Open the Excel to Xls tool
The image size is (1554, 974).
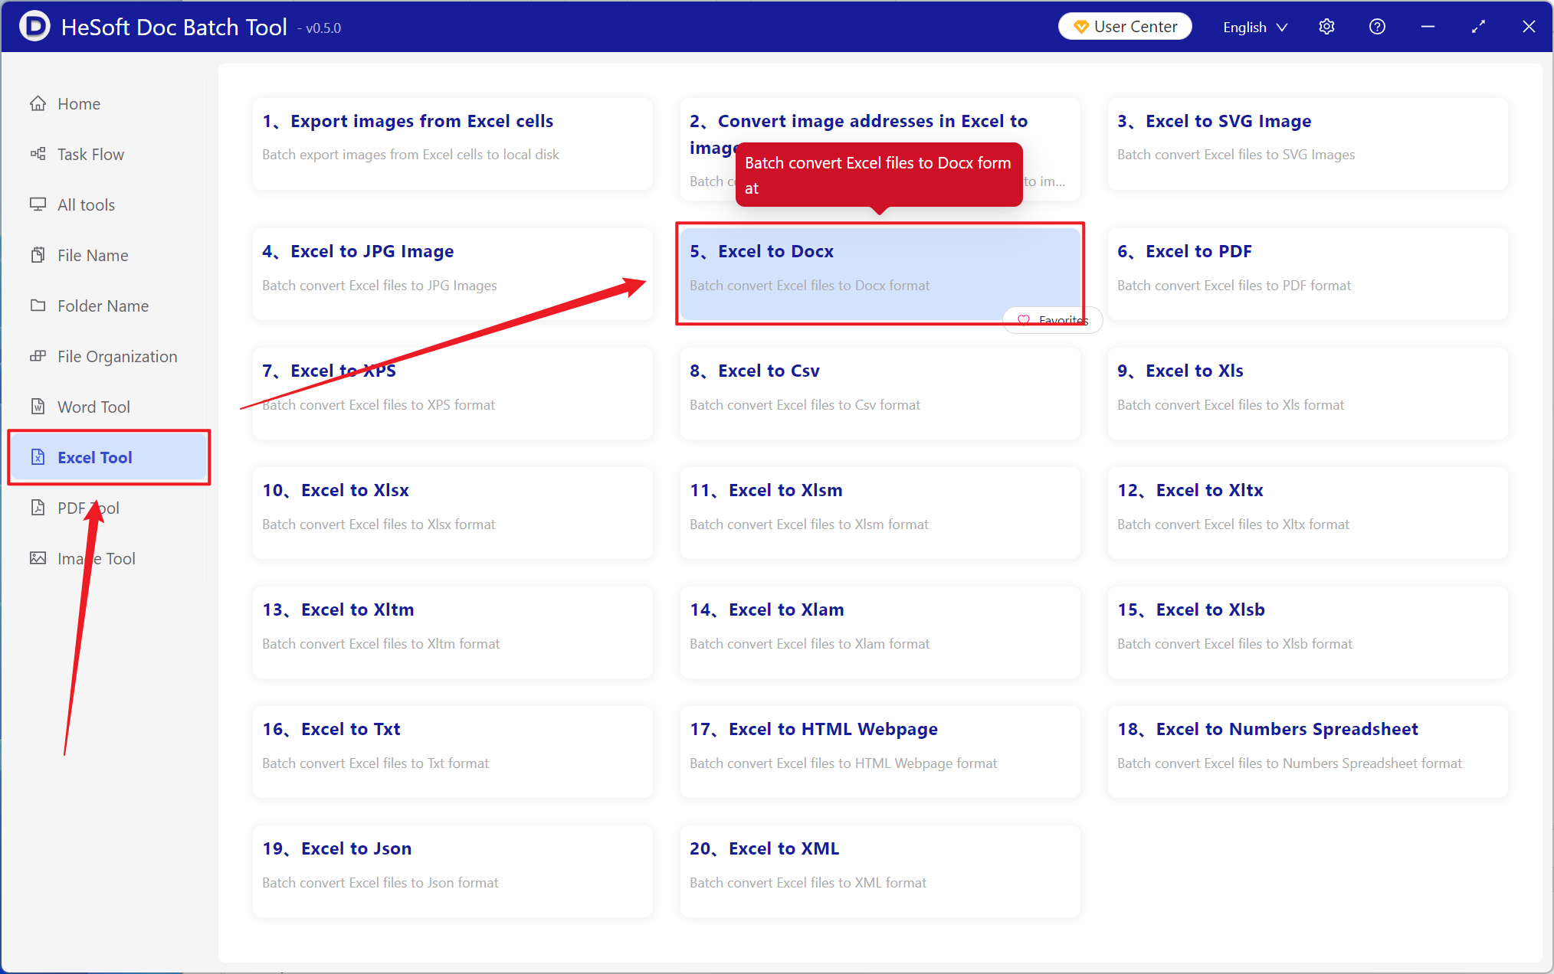pos(1307,394)
